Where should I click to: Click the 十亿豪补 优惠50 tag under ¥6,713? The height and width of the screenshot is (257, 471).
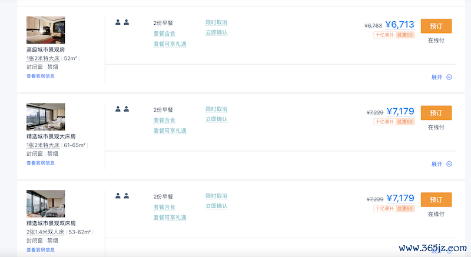(394, 35)
